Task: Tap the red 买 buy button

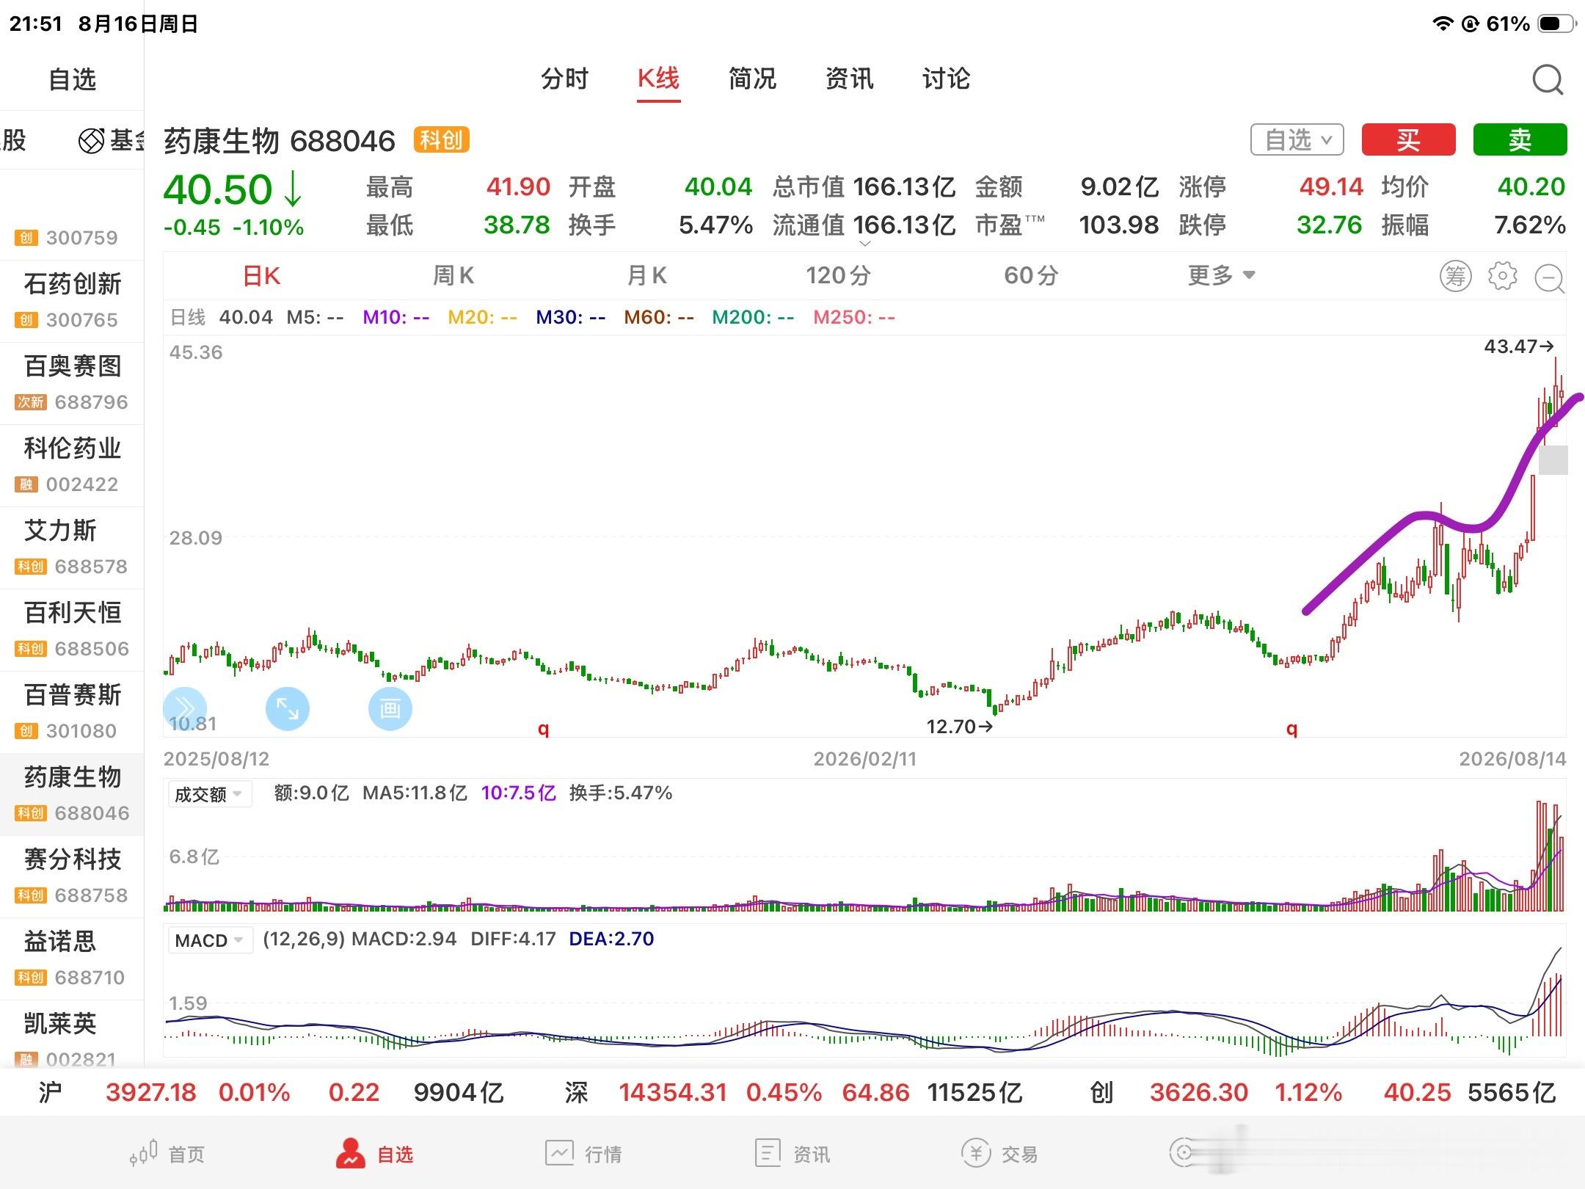Action: pos(1408,139)
